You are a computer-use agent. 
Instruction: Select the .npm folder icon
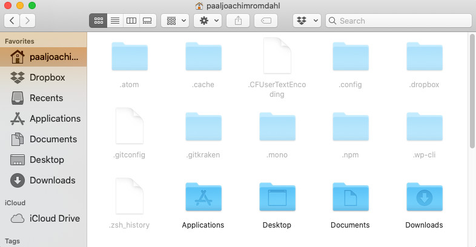click(351, 127)
